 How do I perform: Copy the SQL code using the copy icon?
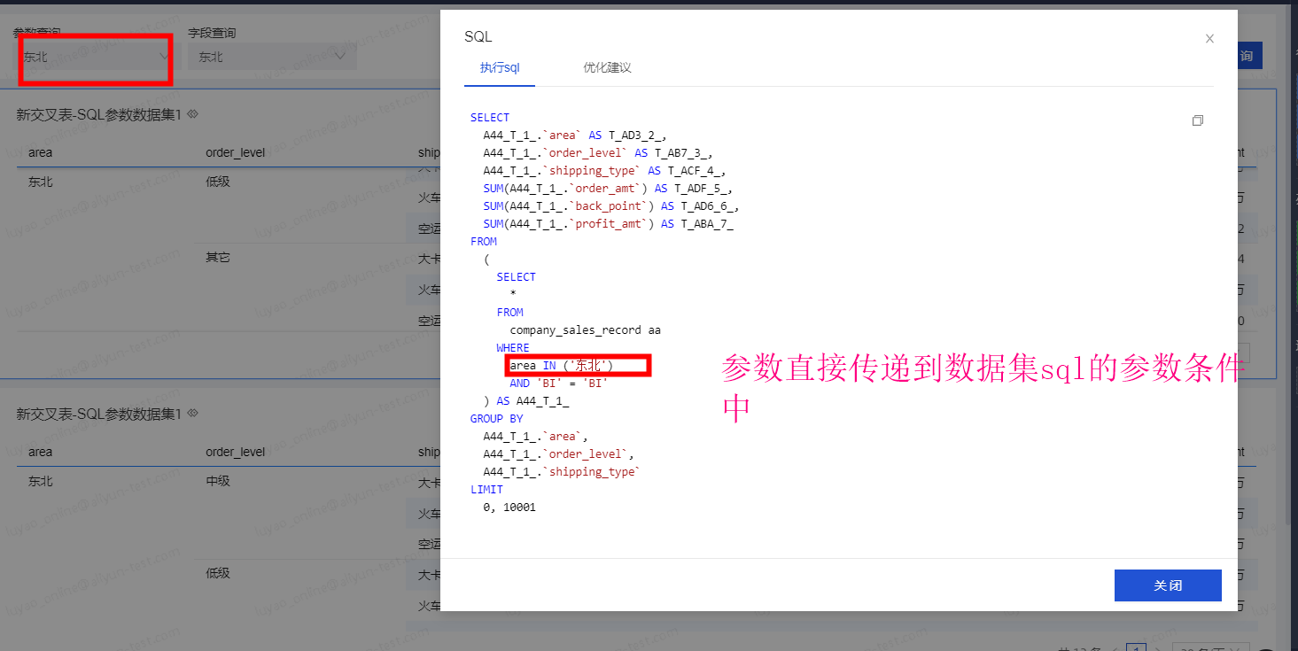1198,120
